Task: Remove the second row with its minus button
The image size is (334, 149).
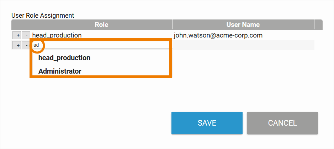Action: [26, 45]
